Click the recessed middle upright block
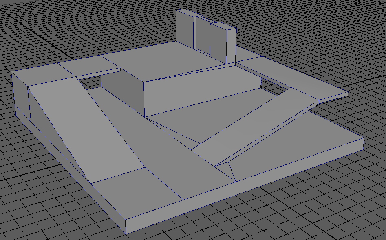Screen dimensions: 386x240 point(203,36)
